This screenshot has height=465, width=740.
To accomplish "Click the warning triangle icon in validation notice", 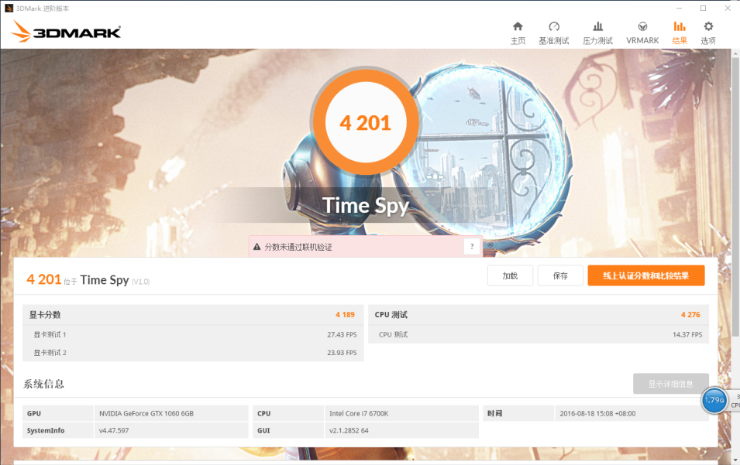I will (x=256, y=247).
